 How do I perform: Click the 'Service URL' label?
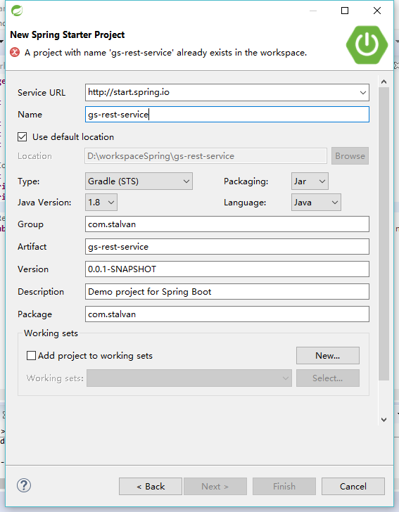(x=42, y=93)
